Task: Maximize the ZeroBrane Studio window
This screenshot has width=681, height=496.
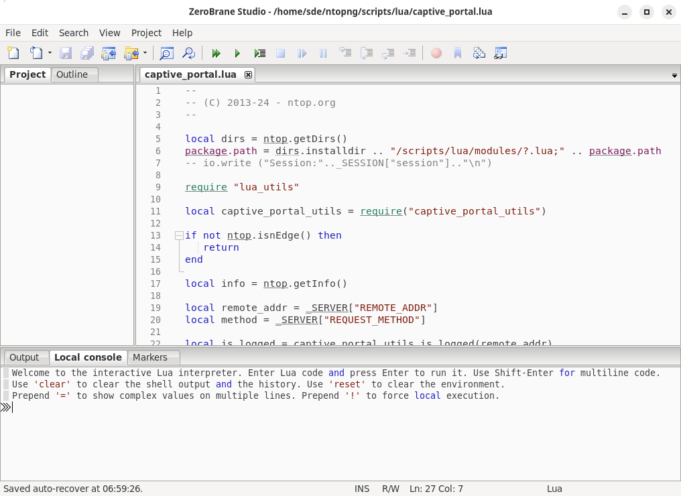Action: coord(647,12)
